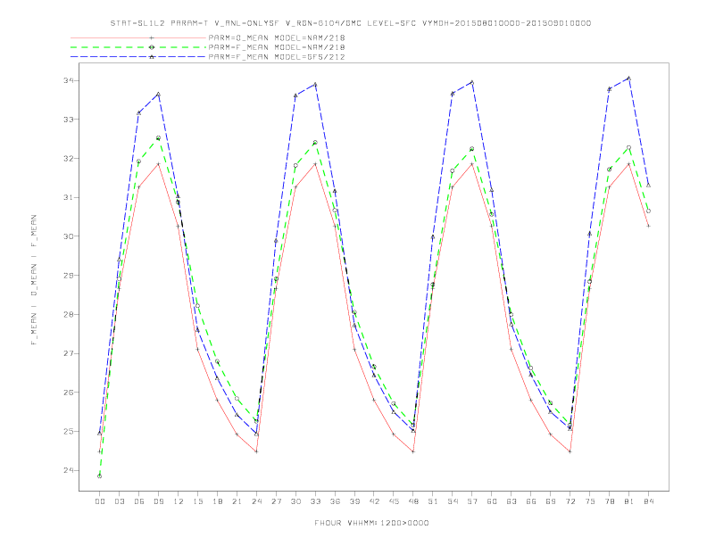Click y-axis tick label 26
The image size is (707, 546).
point(69,393)
